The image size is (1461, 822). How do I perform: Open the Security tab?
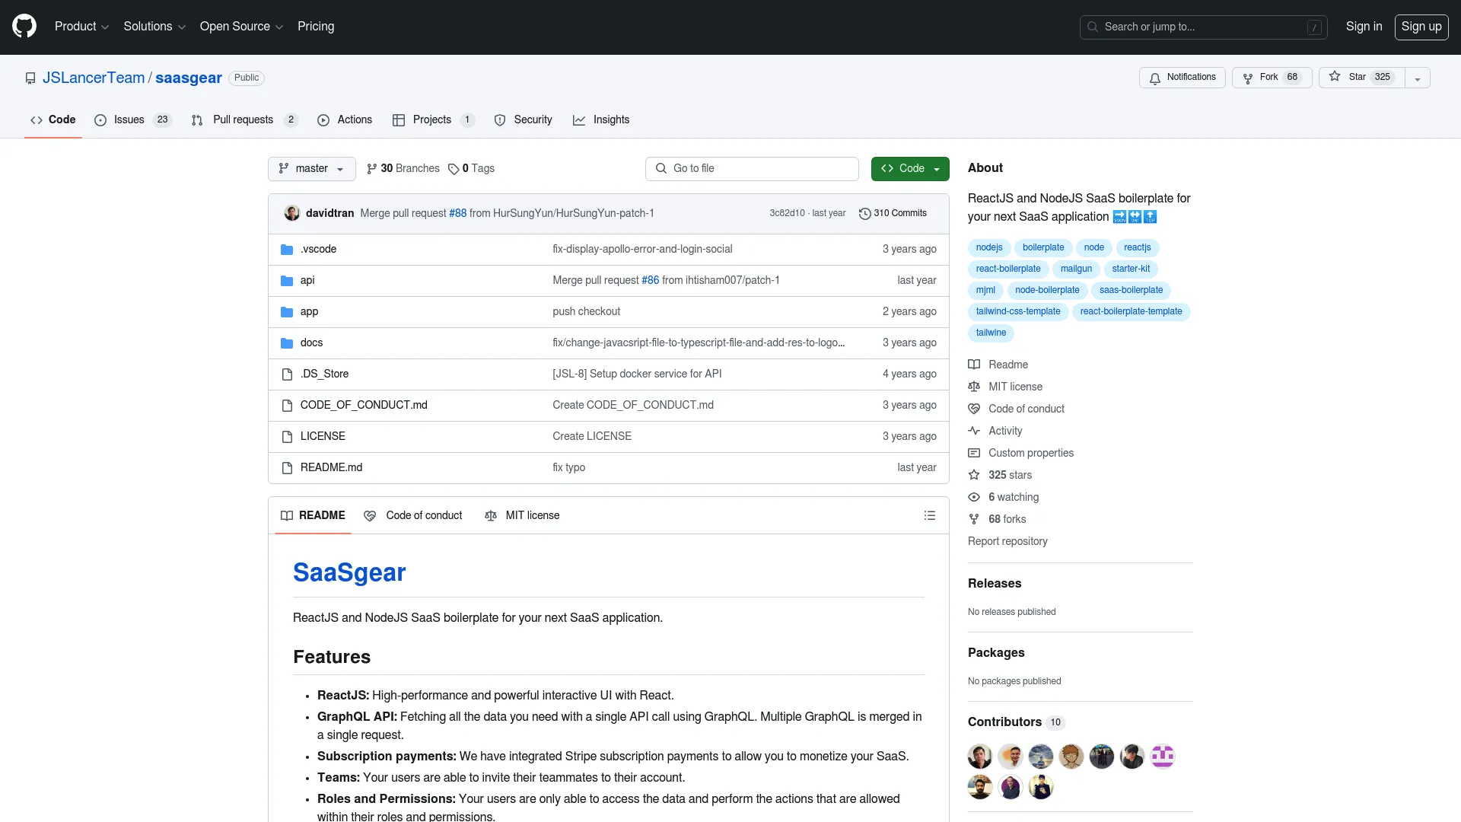pyautogui.click(x=524, y=120)
